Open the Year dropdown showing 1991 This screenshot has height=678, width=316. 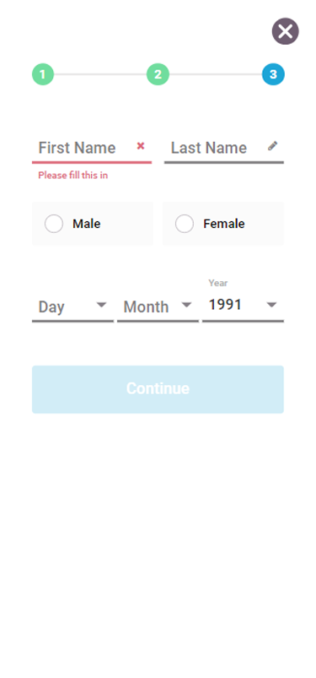[243, 306]
